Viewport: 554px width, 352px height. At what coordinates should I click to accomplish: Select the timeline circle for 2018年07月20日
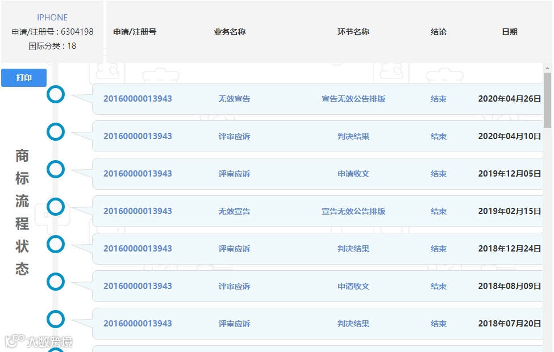pos(56,319)
